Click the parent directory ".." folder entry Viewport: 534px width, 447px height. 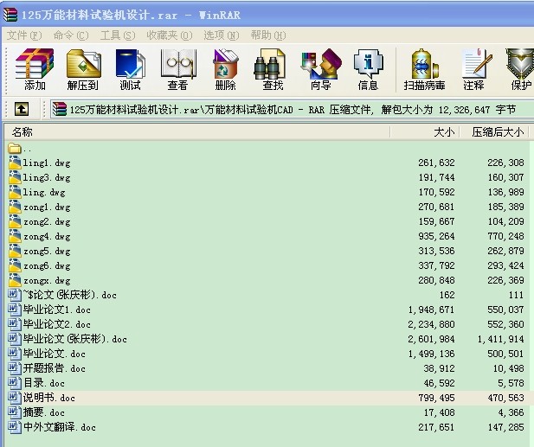[26, 148]
